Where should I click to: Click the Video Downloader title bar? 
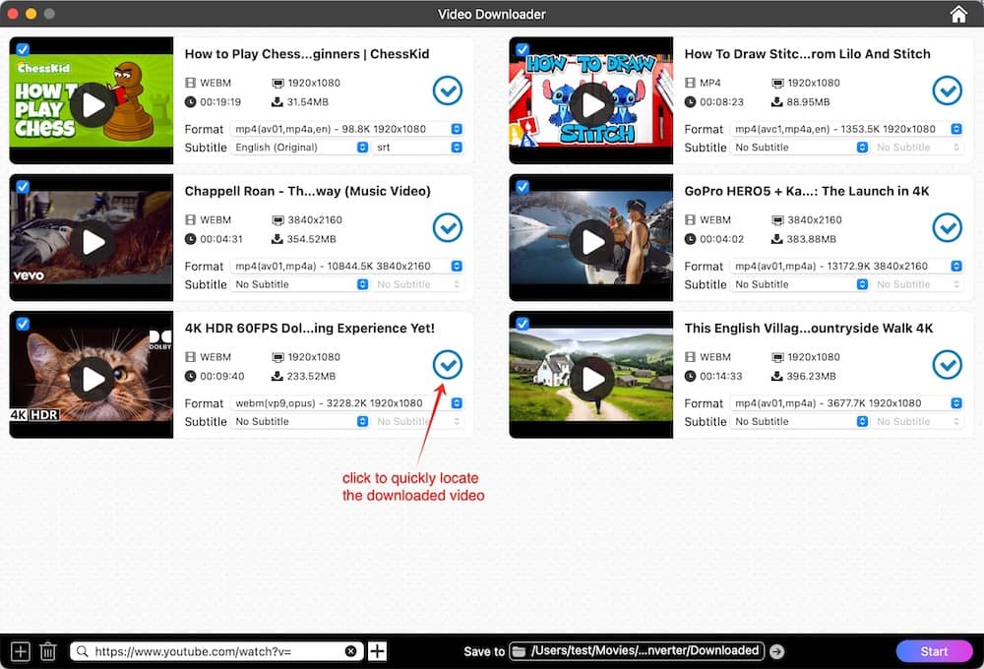tap(492, 14)
